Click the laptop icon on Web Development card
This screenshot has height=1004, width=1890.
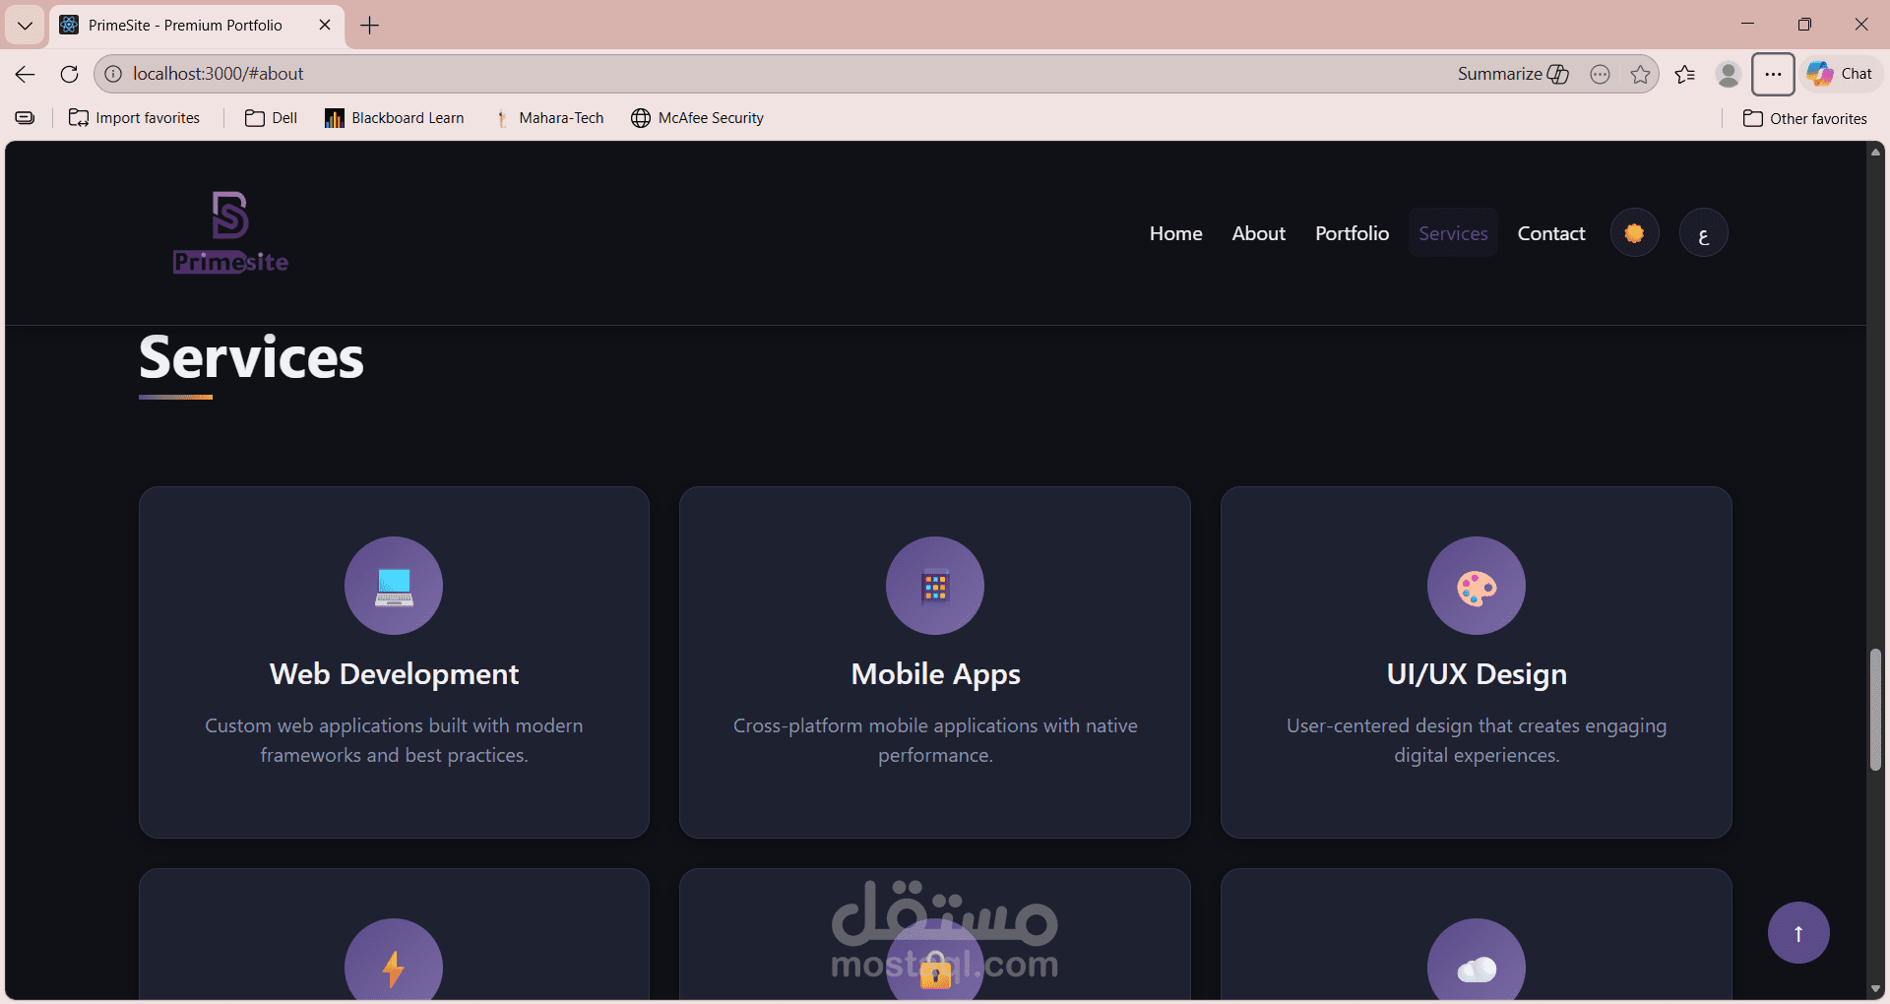coord(394,586)
